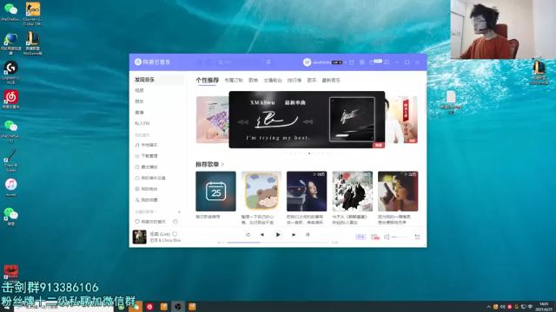Switch to the 歌单 tab
The width and height of the screenshot is (556, 312).
253,81
